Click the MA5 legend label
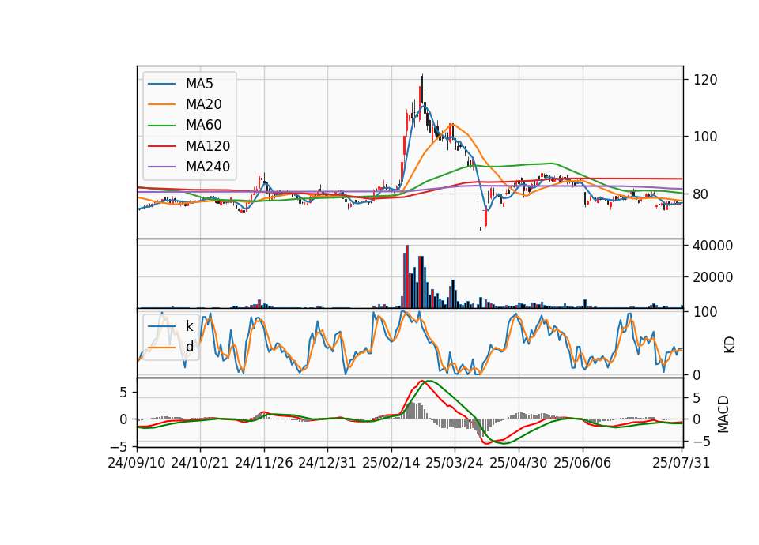 199,84
